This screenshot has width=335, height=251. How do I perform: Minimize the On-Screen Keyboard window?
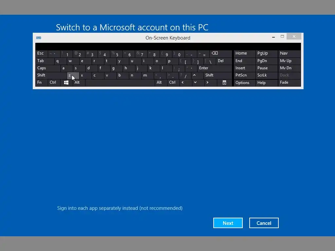(x=273, y=37)
